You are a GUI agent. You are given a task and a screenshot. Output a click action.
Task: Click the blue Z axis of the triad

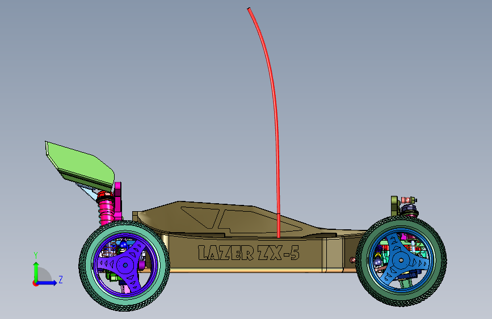[46, 283]
